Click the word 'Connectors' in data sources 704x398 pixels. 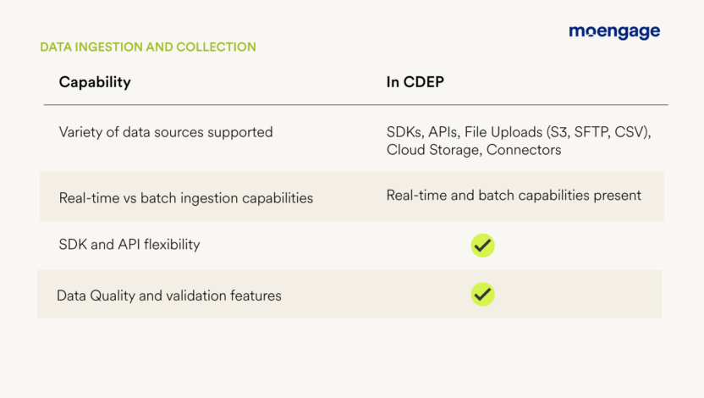524,150
